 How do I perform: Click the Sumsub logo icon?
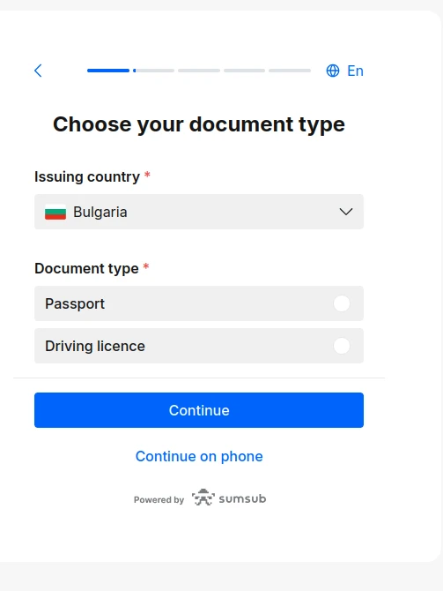coord(203,497)
